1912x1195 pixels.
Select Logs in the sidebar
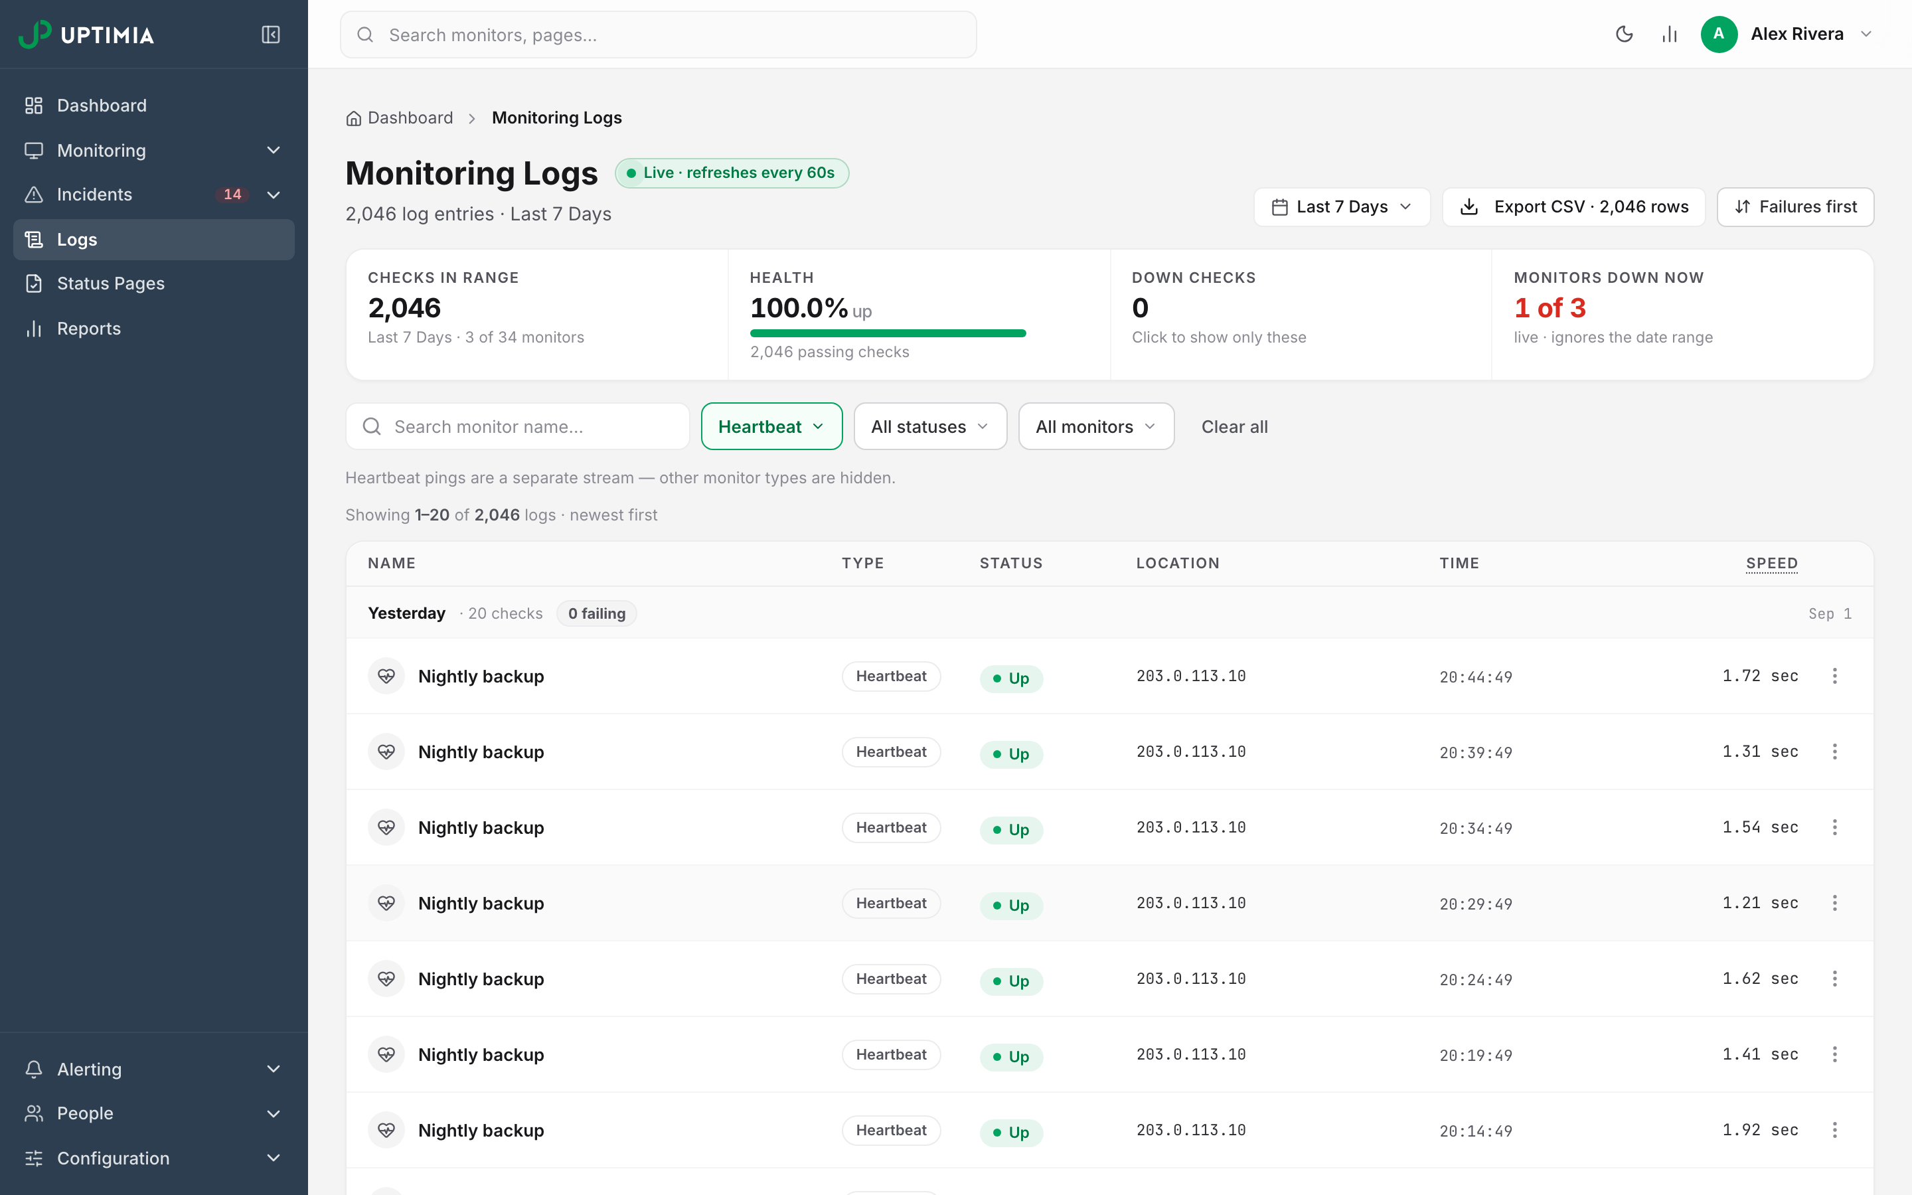(154, 240)
